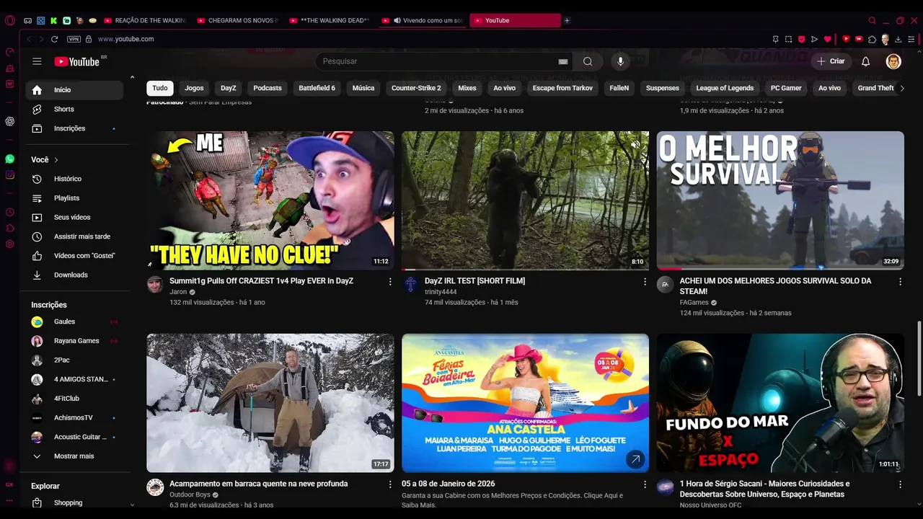Open Histórico in the sidebar
The image size is (923, 519).
[x=75, y=179]
